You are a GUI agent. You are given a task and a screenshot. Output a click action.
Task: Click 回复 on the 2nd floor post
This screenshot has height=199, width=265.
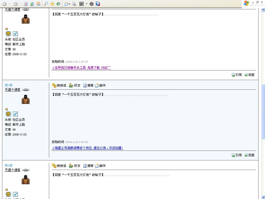249,75
